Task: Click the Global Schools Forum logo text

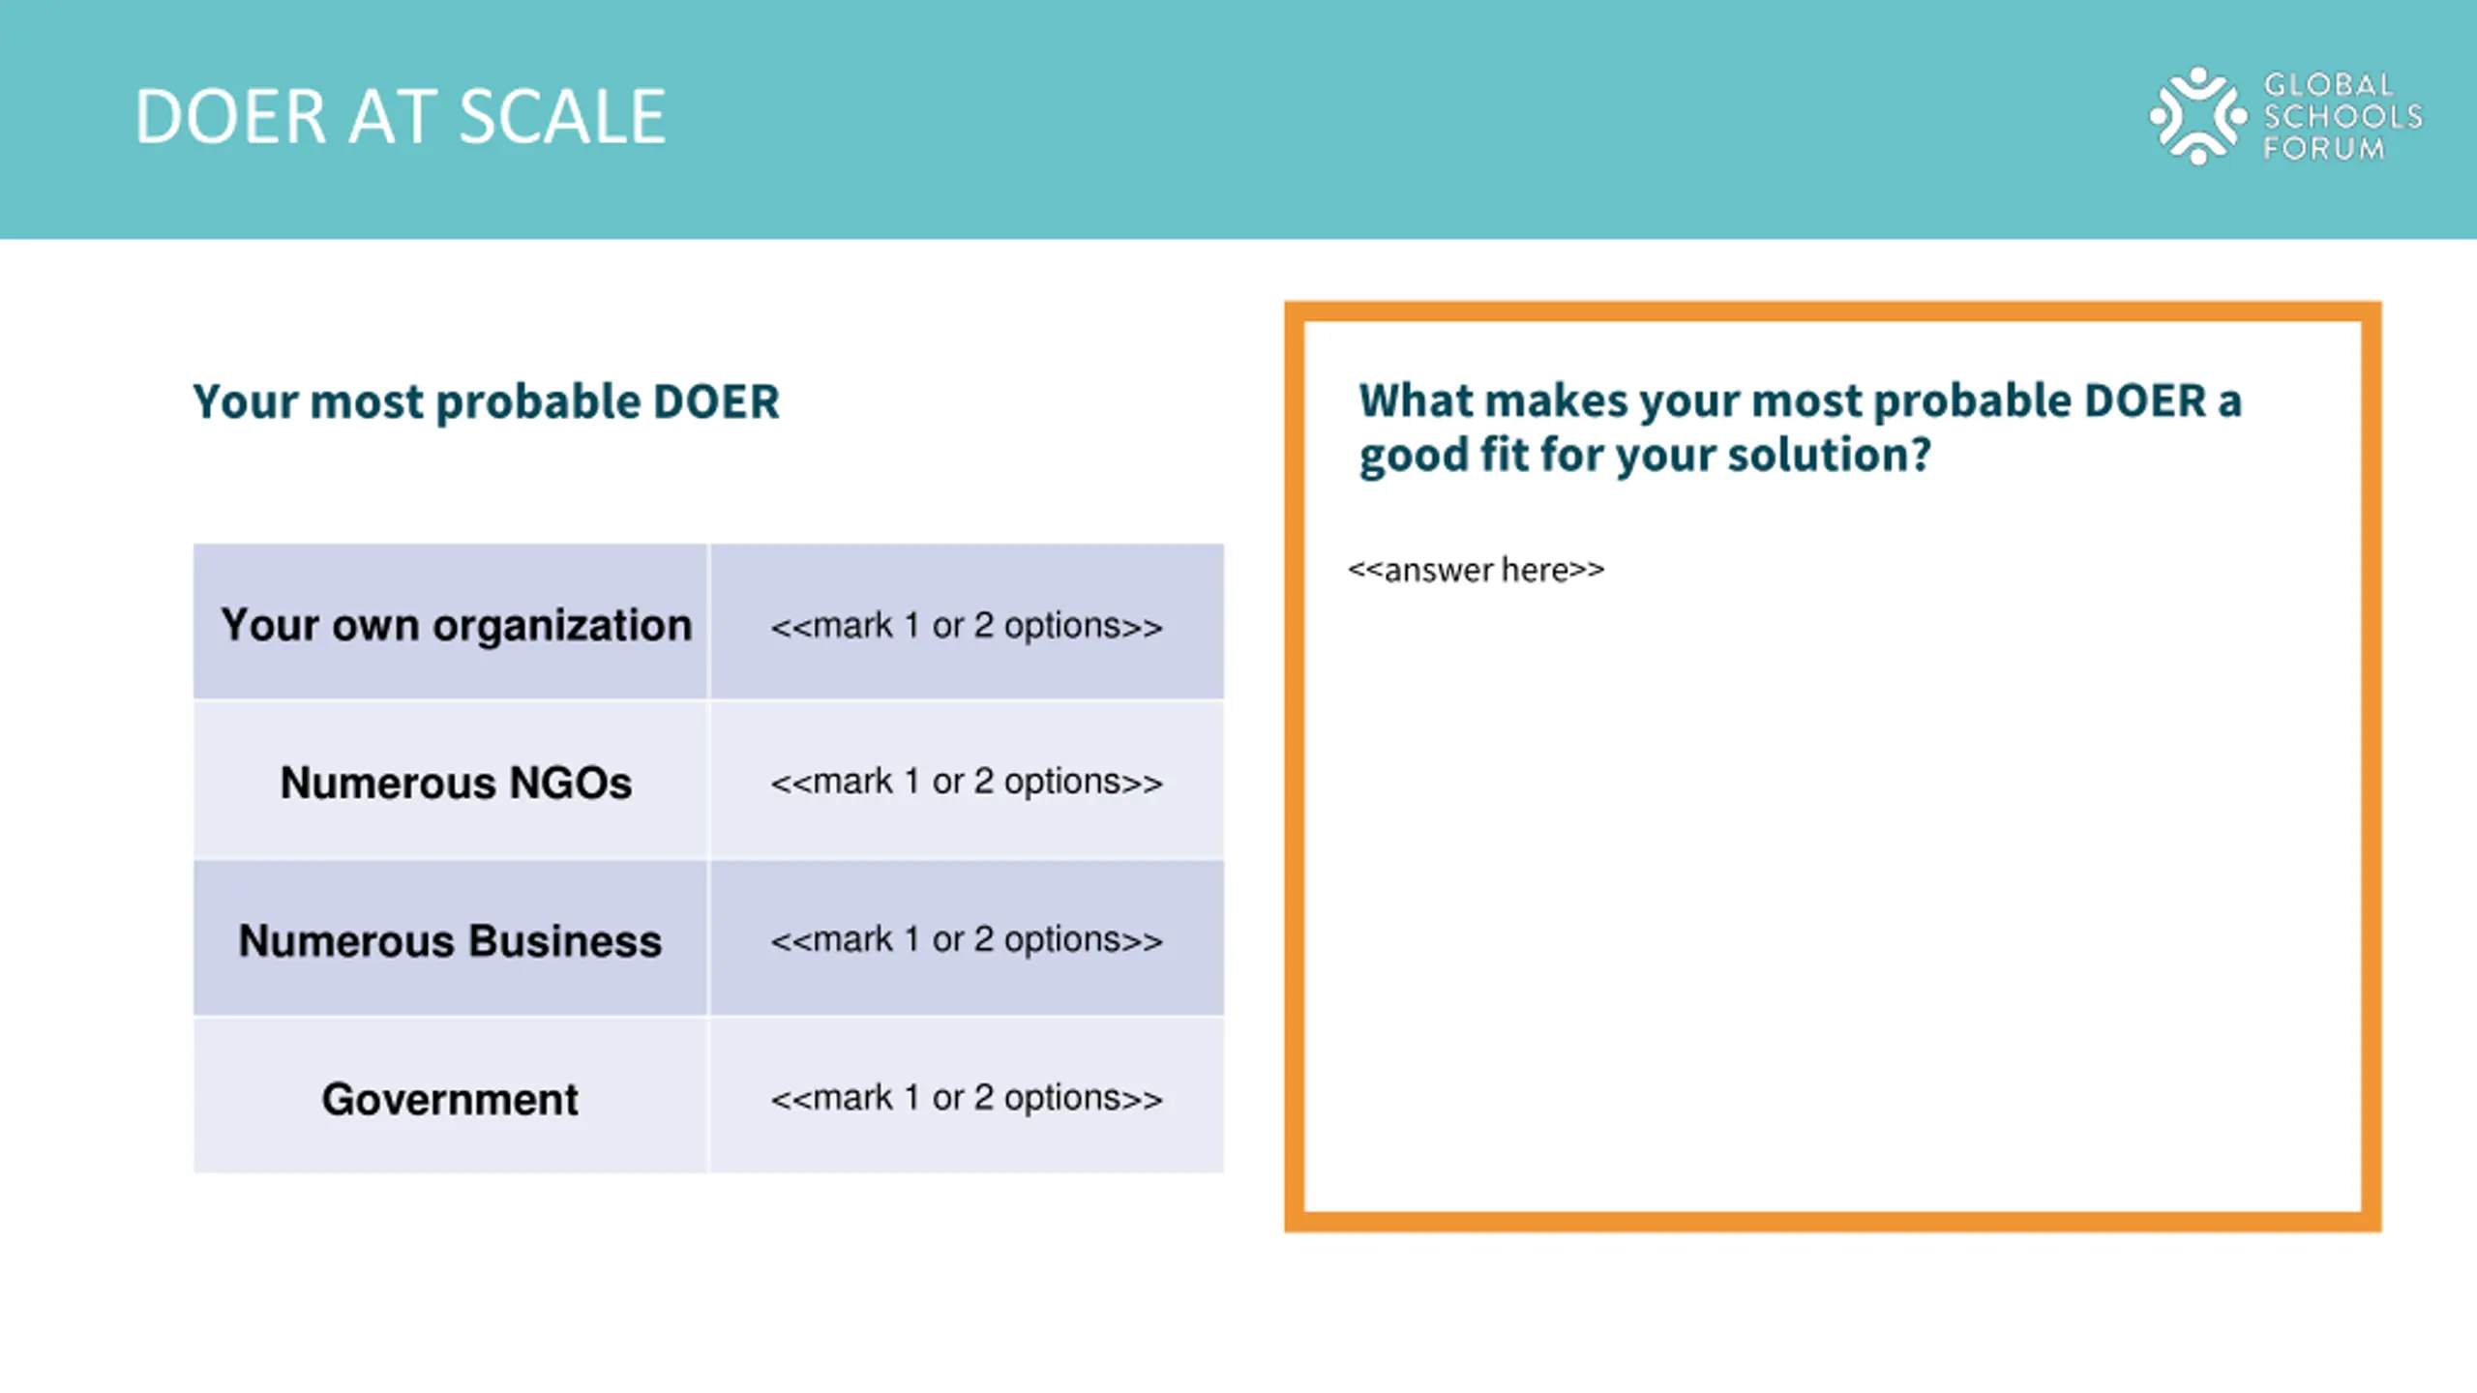Action: click(x=2342, y=116)
